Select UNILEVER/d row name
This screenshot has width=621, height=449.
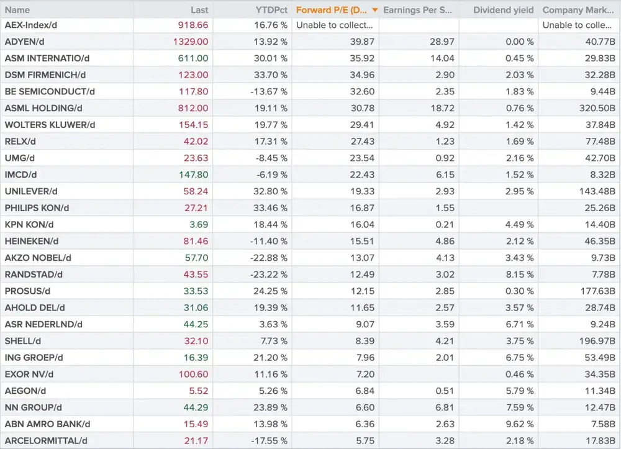point(31,191)
